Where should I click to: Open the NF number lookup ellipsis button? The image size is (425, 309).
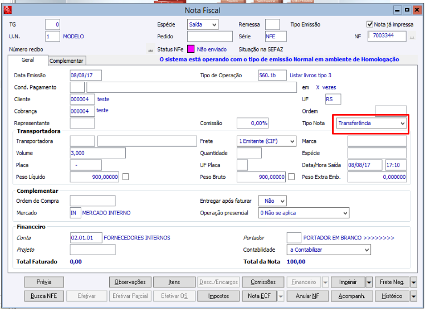pos(412,37)
